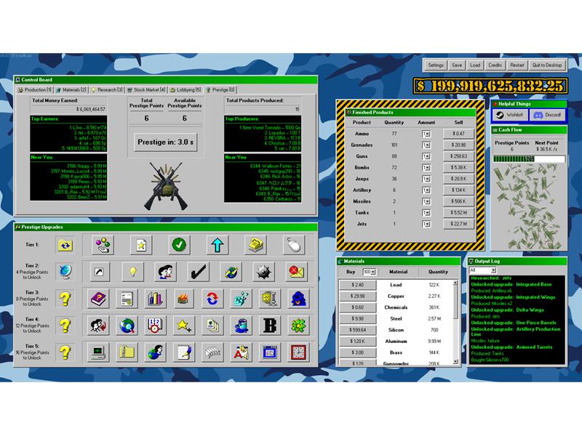The image size is (582, 436).
Task: Open the Ammo sell amount dropdown
Action: coord(426,134)
